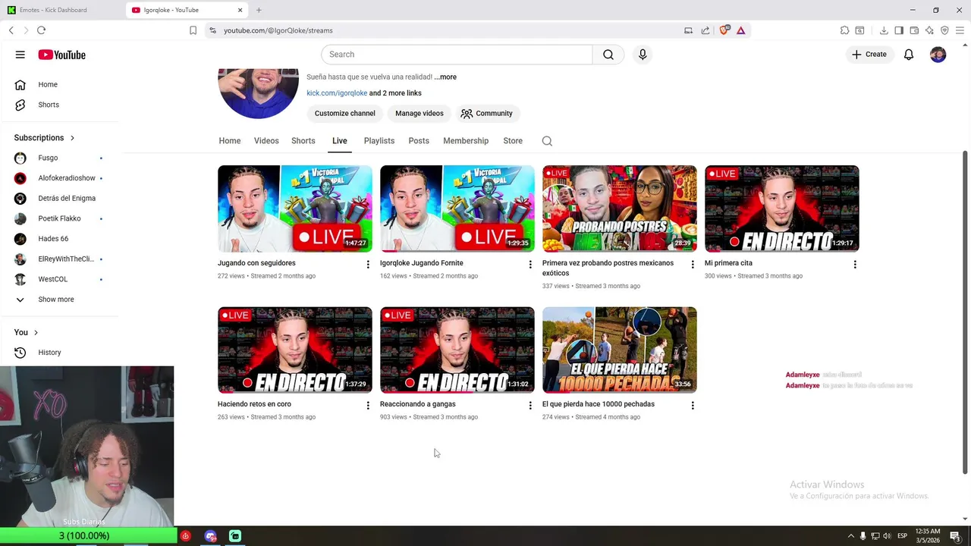Open a new browser tab
This screenshot has height=546, width=971.
(x=259, y=10)
